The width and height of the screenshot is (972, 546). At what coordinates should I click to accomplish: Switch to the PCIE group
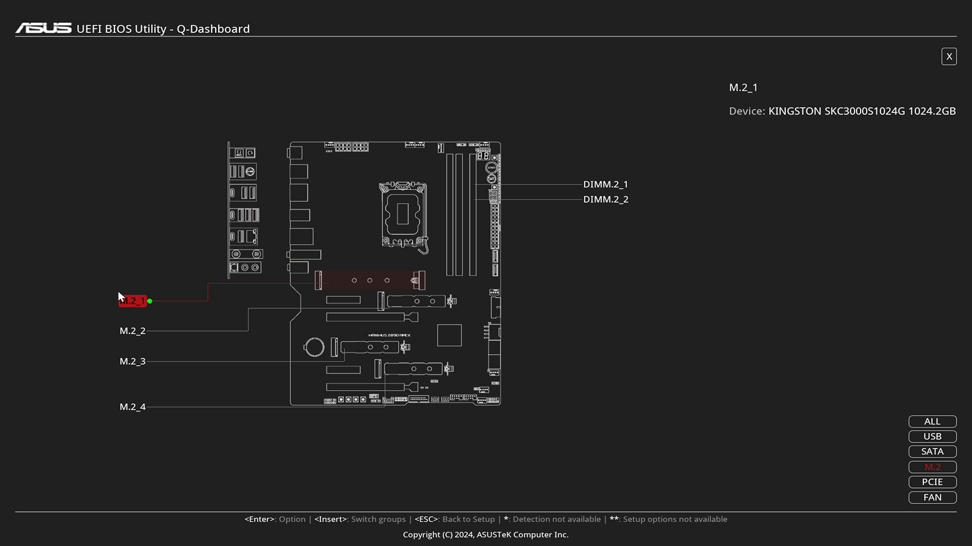tap(932, 482)
